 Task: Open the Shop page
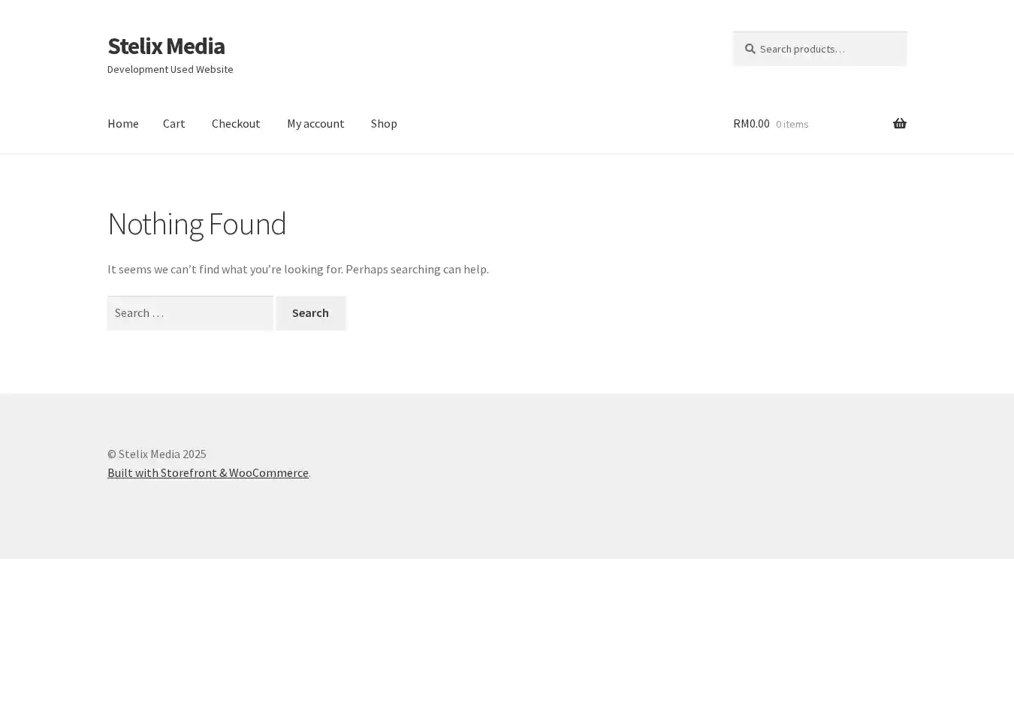(384, 123)
